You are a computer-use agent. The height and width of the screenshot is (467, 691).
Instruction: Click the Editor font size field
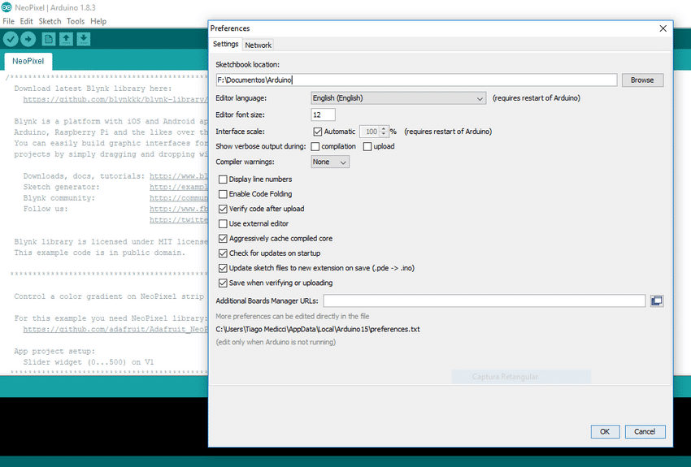point(323,115)
